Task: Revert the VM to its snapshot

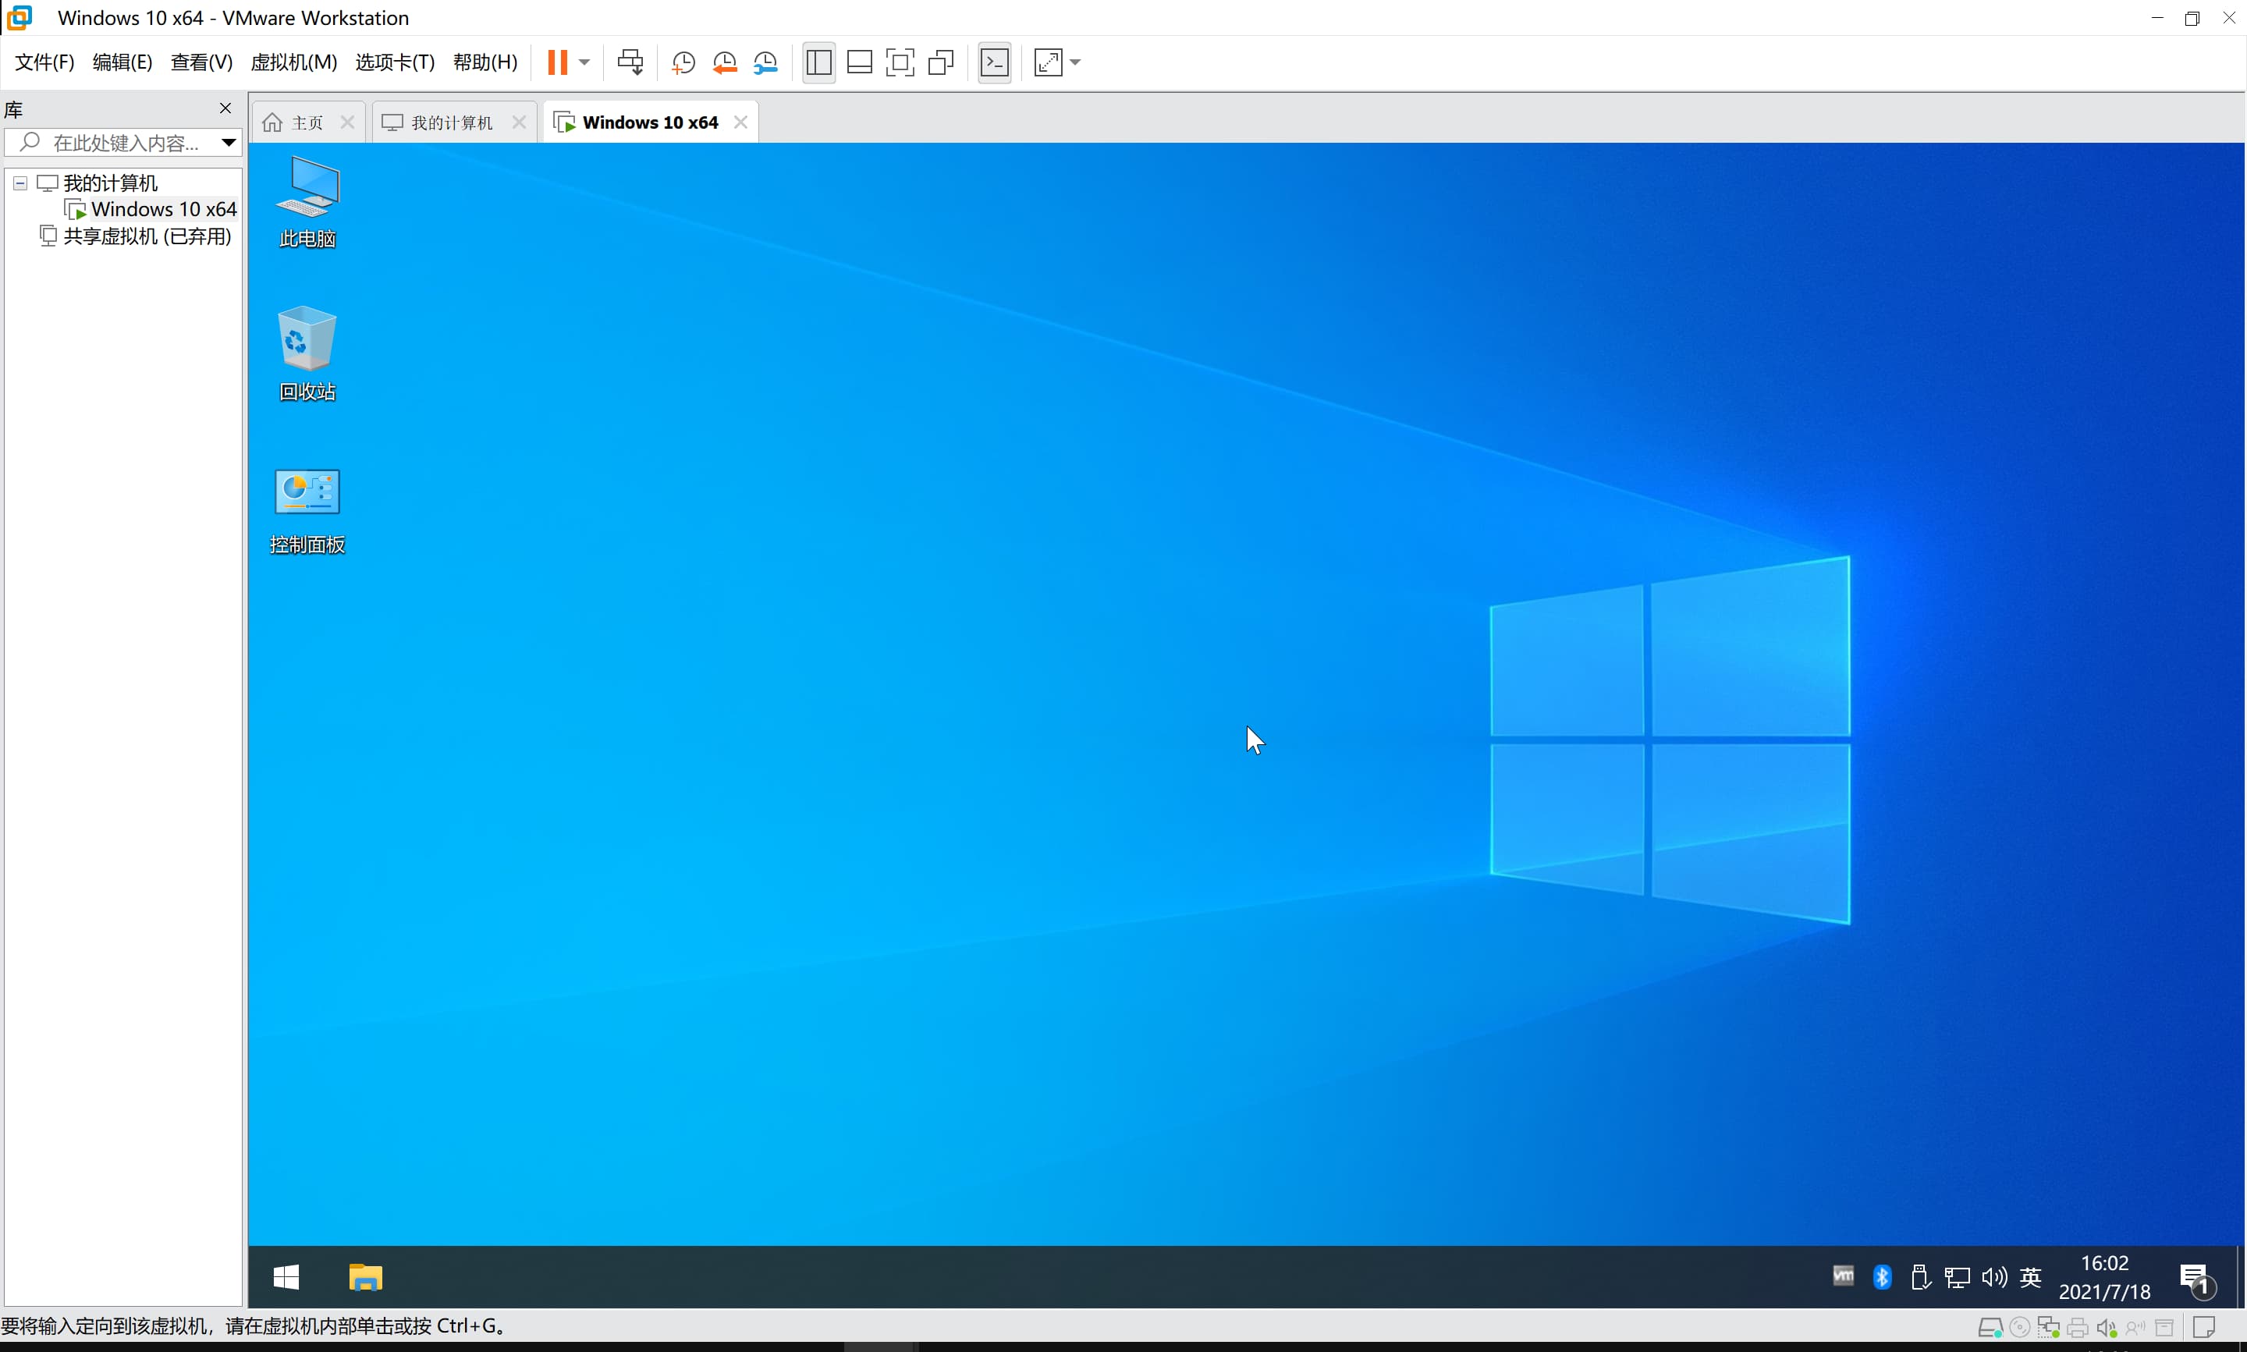Action: point(726,62)
